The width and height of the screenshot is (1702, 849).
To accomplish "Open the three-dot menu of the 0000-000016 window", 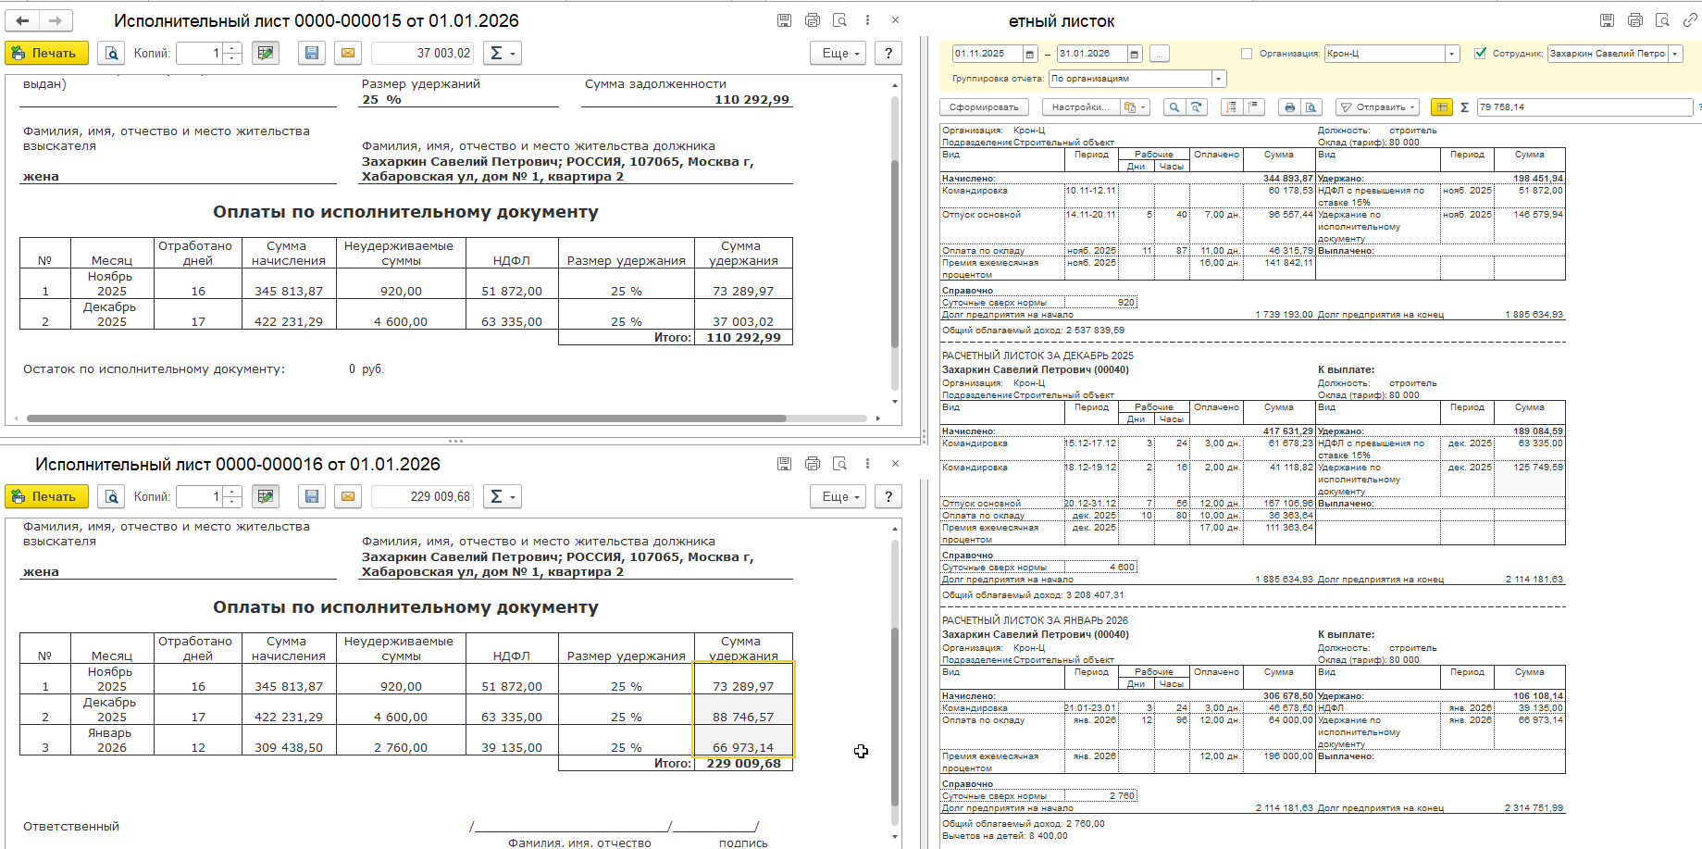I will click(867, 464).
